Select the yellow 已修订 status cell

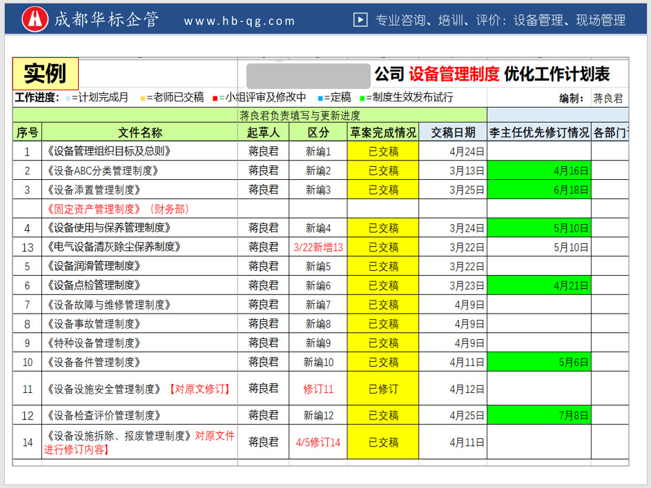pyautogui.click(x=382, y=389)
